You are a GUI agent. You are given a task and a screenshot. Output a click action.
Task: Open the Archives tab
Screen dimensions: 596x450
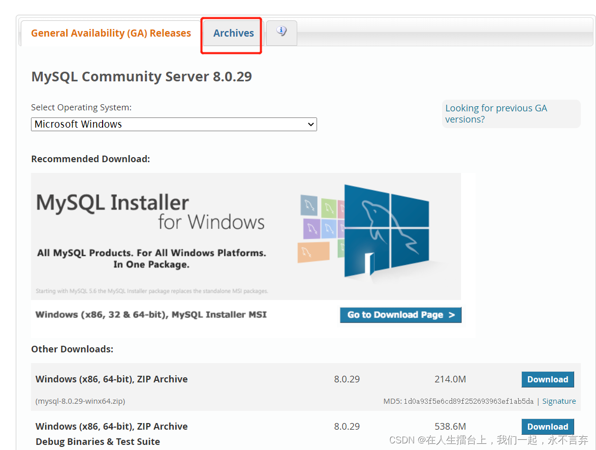pos(233,33)
